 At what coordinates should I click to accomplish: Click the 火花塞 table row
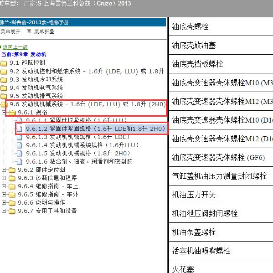point(221,267)
